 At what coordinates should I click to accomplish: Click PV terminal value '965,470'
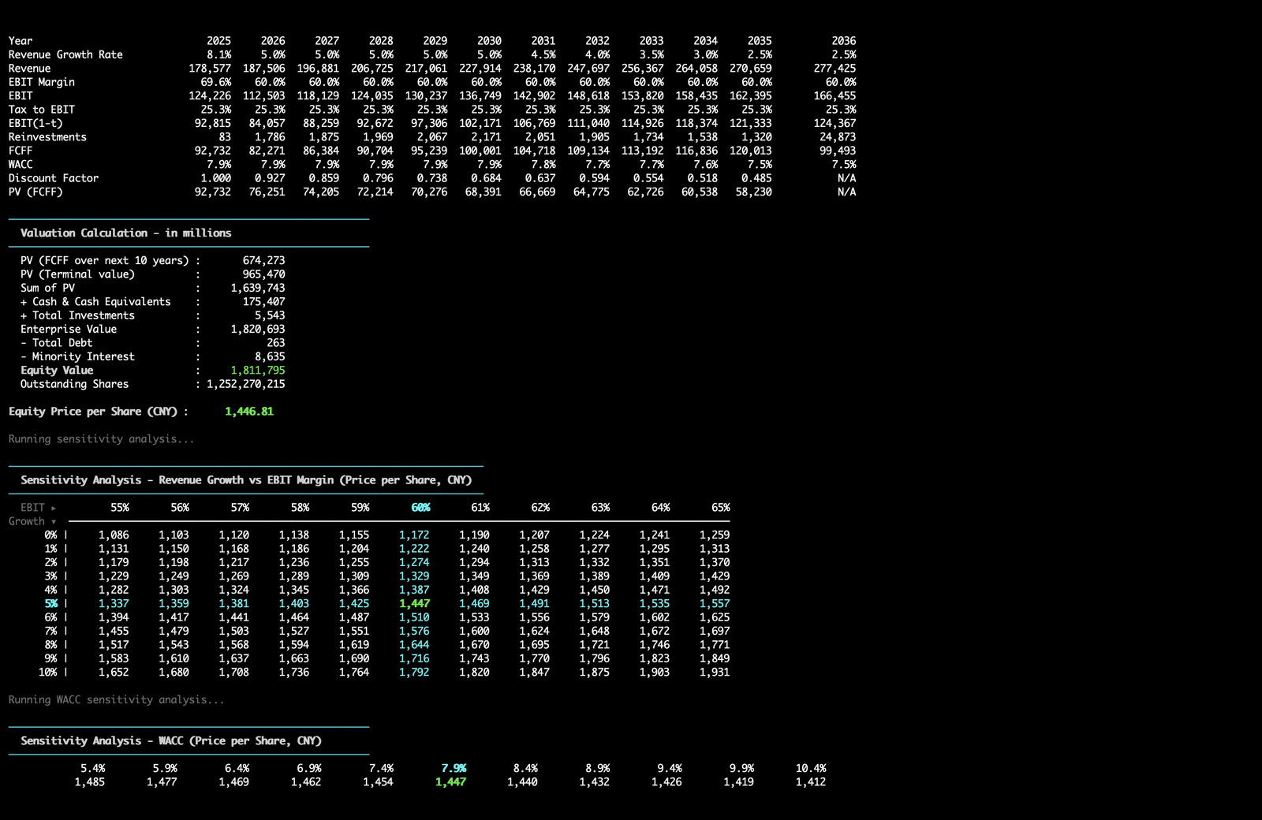264,274
